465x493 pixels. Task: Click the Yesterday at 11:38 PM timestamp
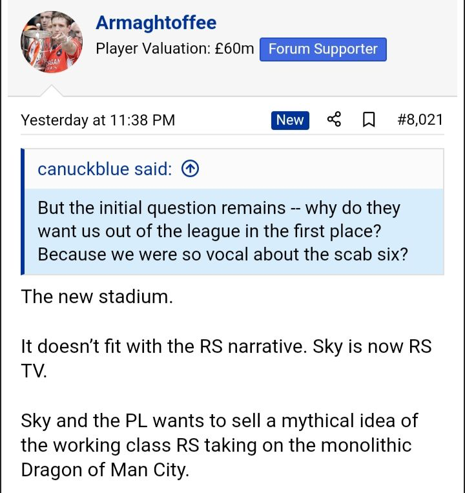coord(98,120)
